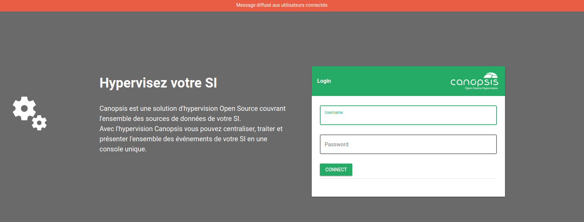Focus the Password field
Screen dimensions: 584x222
(408, 144)
